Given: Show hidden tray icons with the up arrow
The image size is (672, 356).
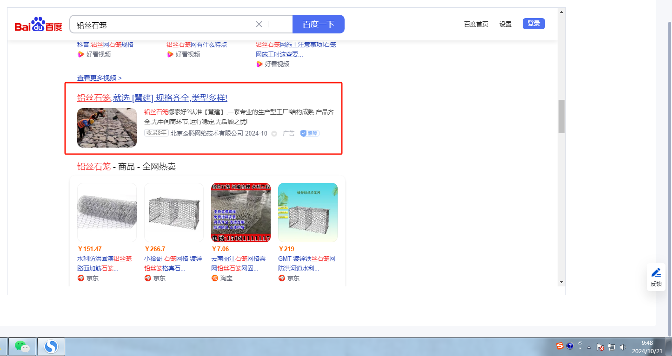Looking at the screenshot, I should [x=589, y=347].
